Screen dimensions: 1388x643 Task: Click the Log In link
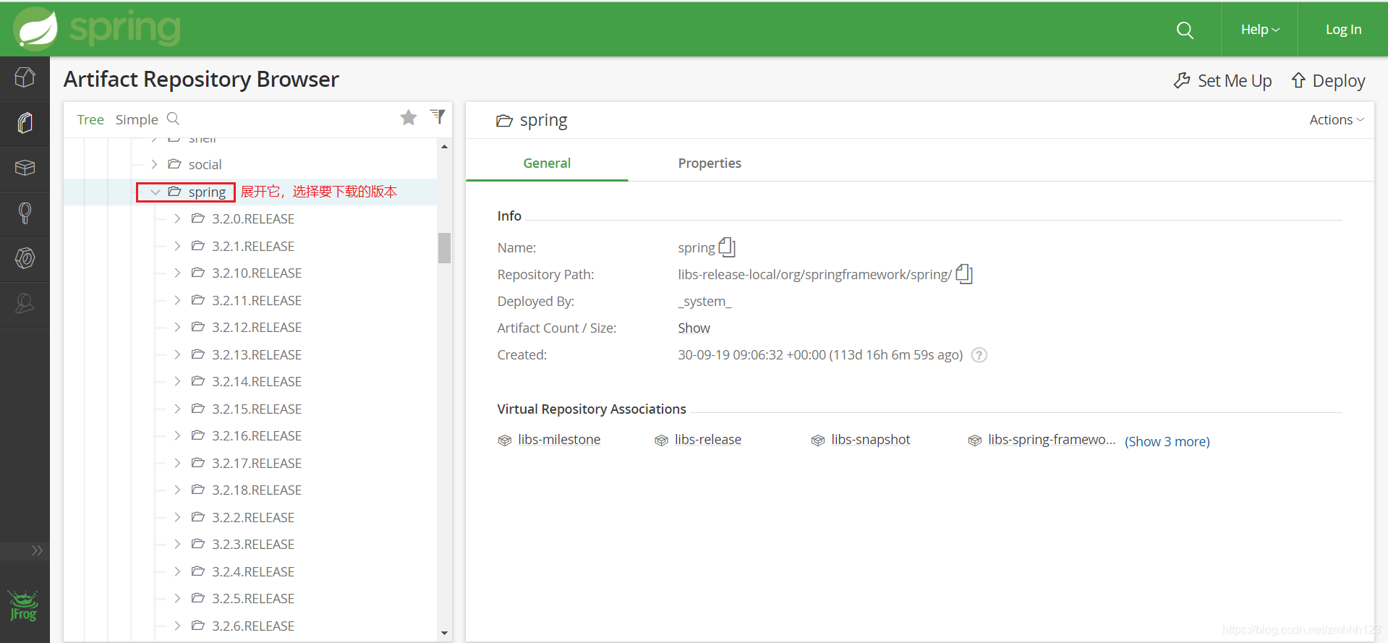(x=1343, y=30)
